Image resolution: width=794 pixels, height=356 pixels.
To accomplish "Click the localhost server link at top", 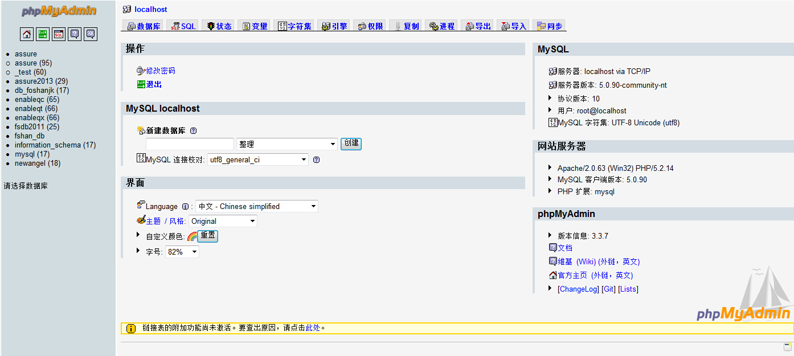I will pyautogui.click(x=151, y=10).
